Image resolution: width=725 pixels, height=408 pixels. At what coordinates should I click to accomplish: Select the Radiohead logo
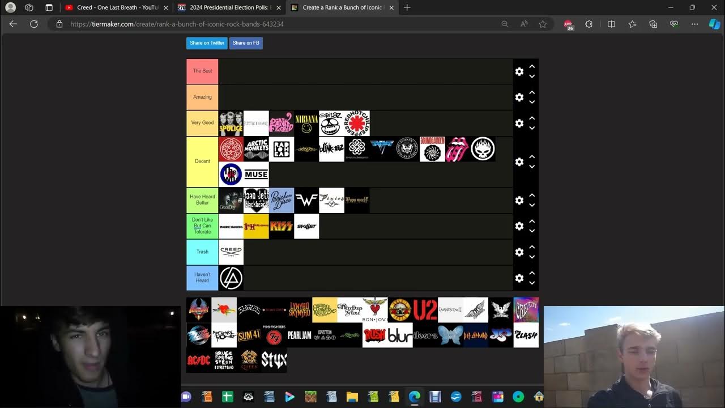coord(282,149)
